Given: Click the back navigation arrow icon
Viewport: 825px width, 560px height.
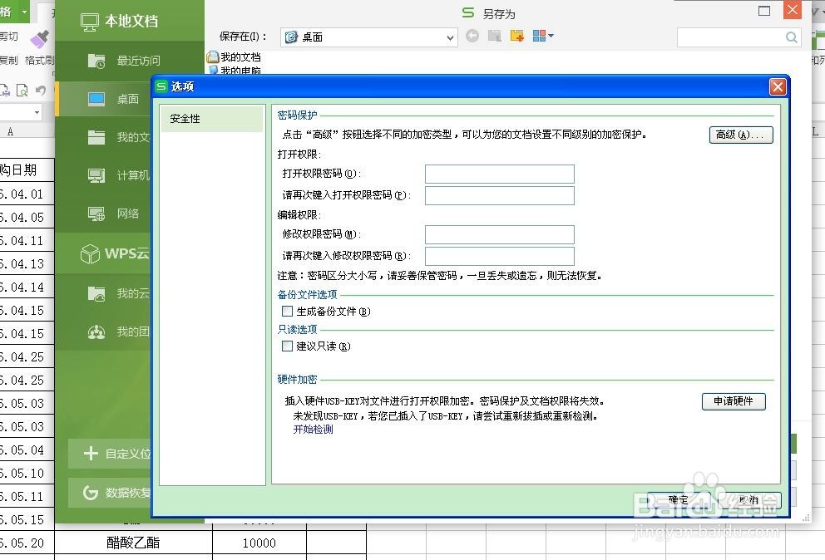Looking at the screenshot, I should (x=474, y=36).
